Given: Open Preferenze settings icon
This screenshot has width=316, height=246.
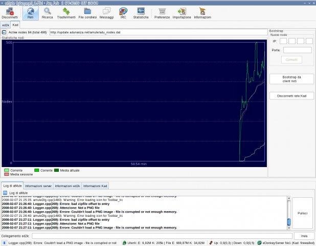Looking at the screenshot, I should pos(162,13).
